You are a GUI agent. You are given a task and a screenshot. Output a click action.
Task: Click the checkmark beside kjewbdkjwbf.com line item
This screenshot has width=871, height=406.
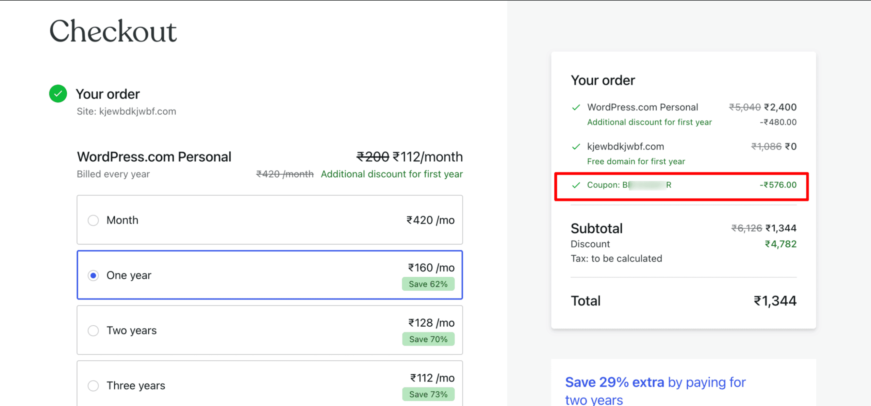coord(576,147)
